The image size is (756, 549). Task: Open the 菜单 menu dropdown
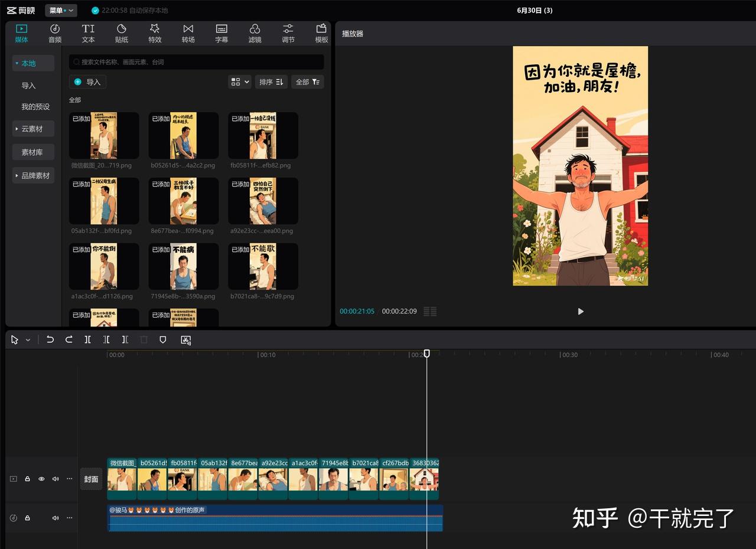61,11
